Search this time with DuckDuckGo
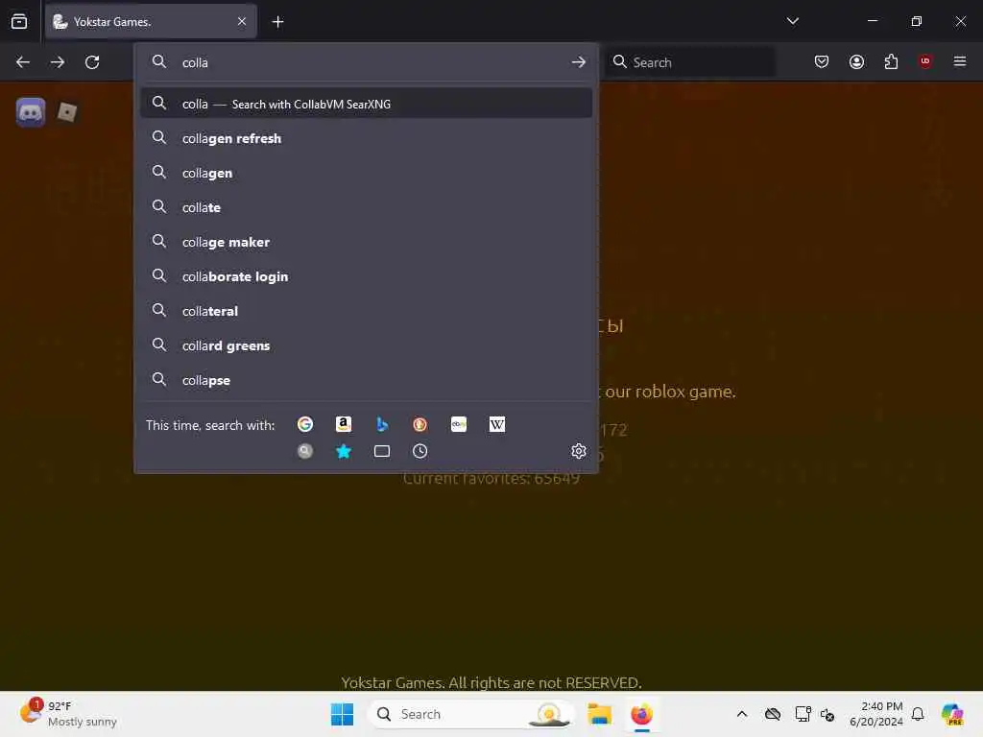Image resolution: width=983 pixels, height=737 pixels. pos(420,424)
